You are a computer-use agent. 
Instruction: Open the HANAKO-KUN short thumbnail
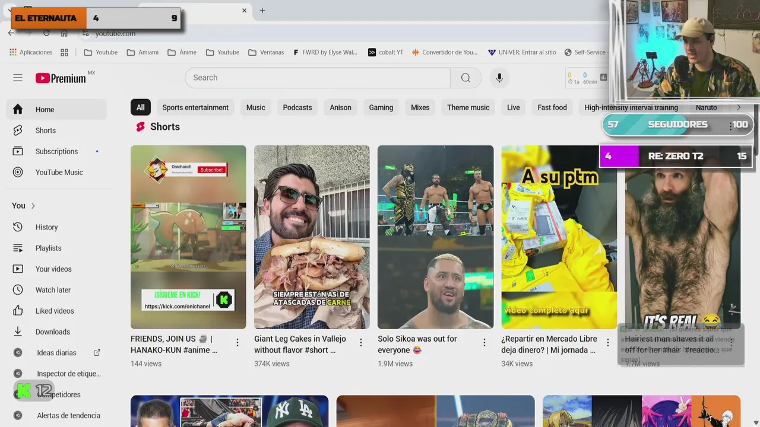[188, 237]
